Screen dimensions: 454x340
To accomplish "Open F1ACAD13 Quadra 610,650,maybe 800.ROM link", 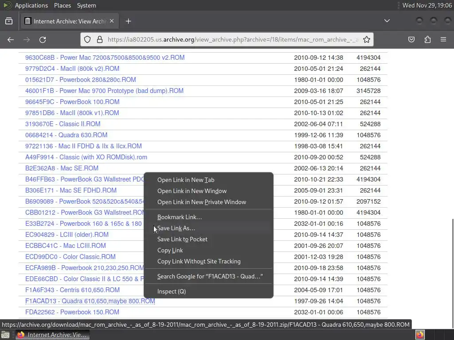I will (90, 301).
